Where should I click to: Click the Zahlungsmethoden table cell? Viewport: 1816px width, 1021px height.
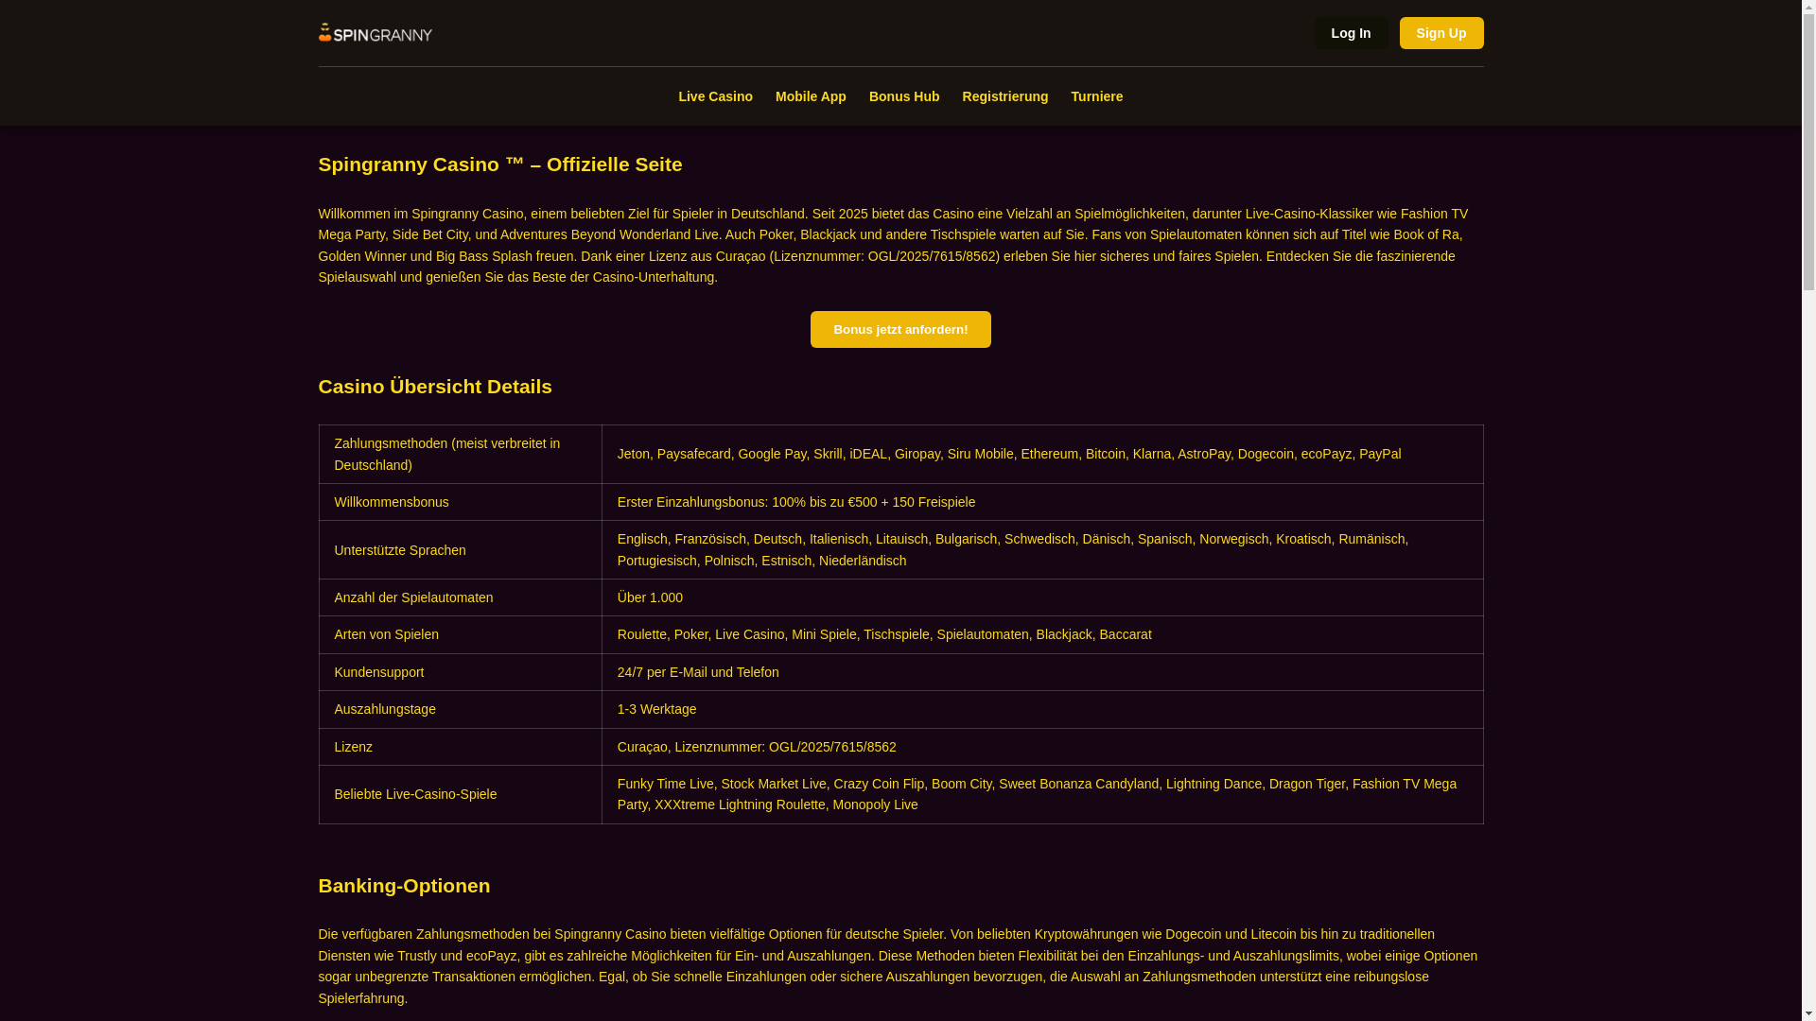click(x=461, y=454)
